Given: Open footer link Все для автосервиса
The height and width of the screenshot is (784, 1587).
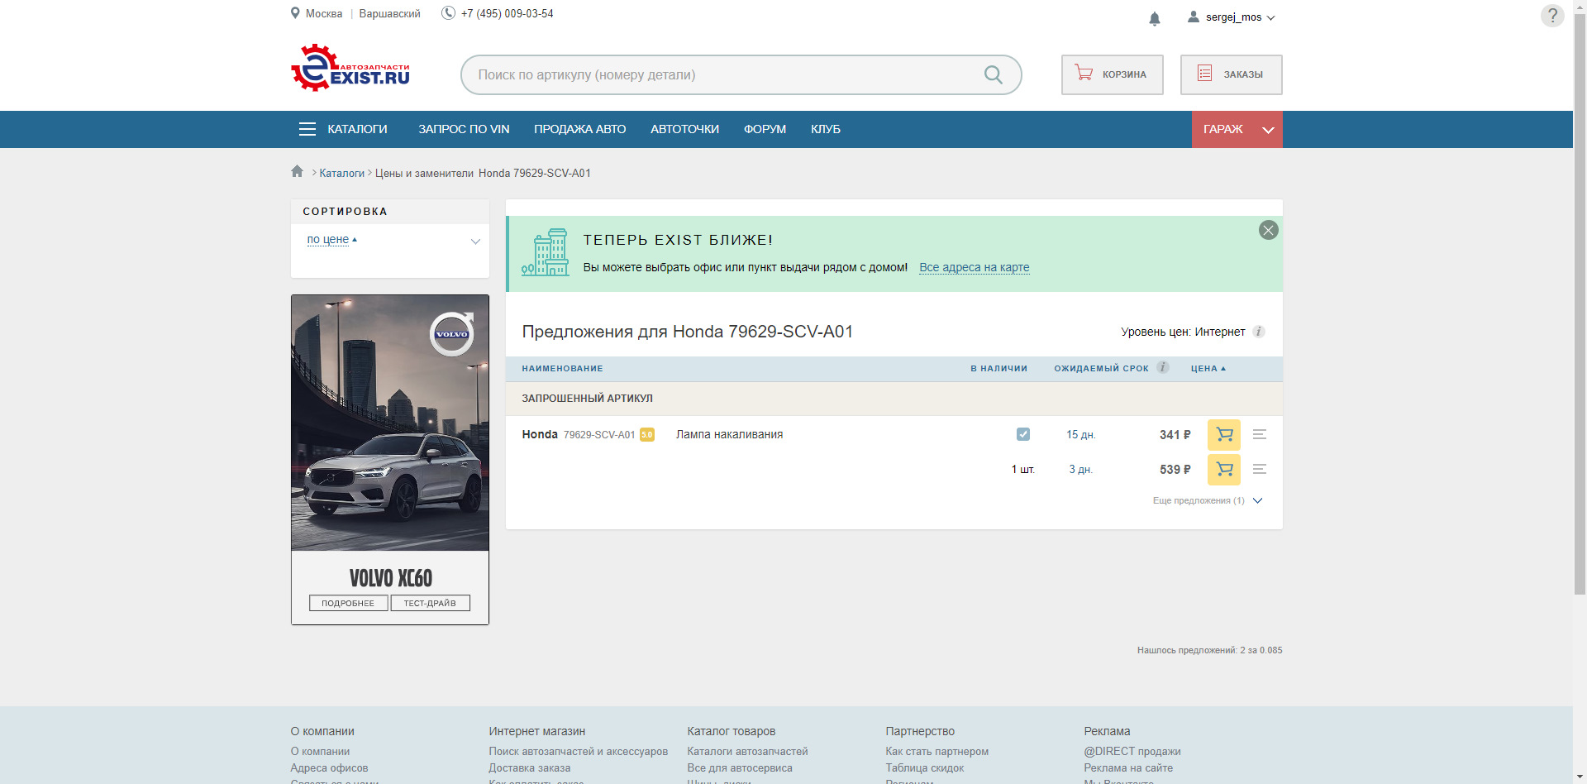Looking at the screenshot, I should click(x=740, y=767).
